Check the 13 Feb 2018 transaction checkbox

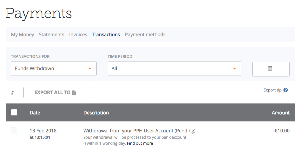point(14,130)
